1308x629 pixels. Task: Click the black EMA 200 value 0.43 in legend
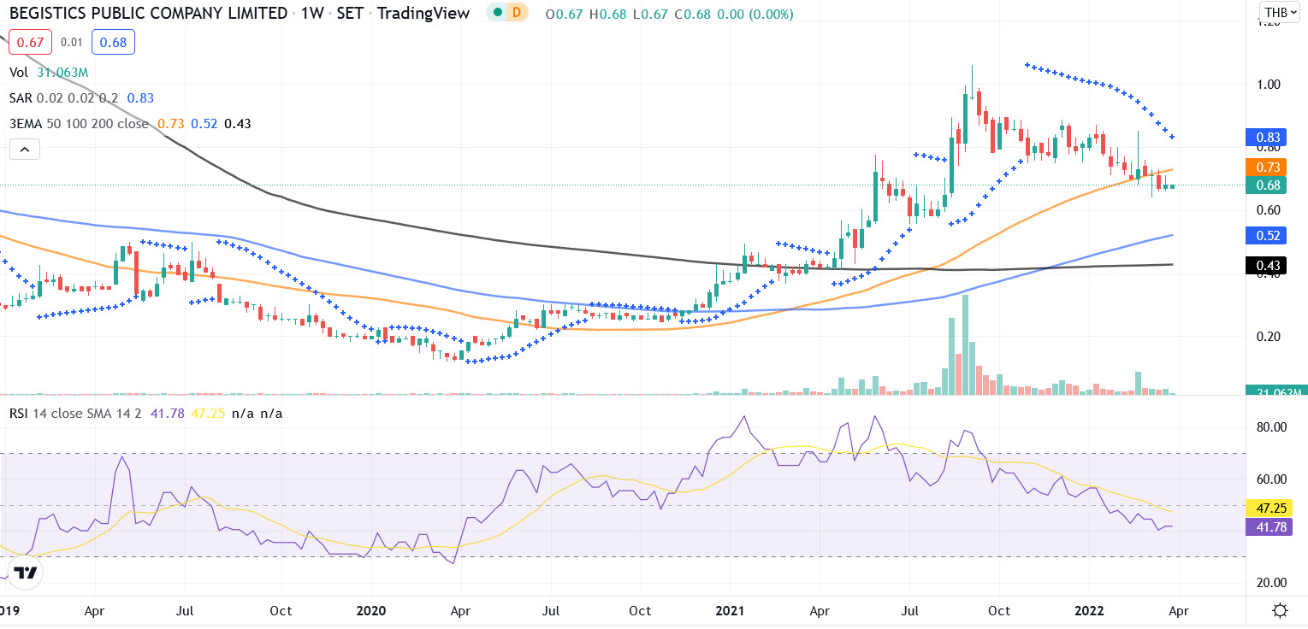[x=236, y=124]
